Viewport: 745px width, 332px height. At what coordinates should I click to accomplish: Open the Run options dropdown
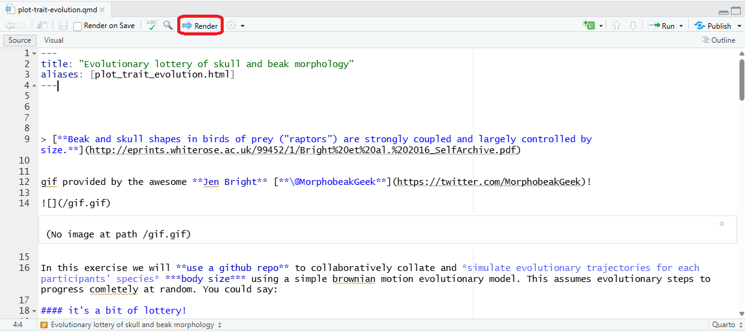[681, 26]
